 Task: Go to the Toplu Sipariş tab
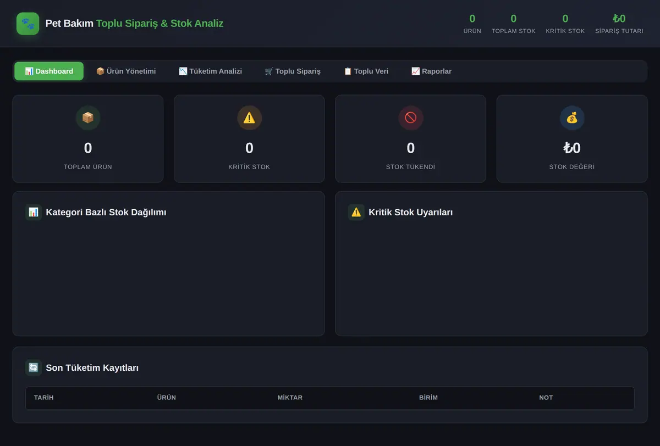(293, 71)
